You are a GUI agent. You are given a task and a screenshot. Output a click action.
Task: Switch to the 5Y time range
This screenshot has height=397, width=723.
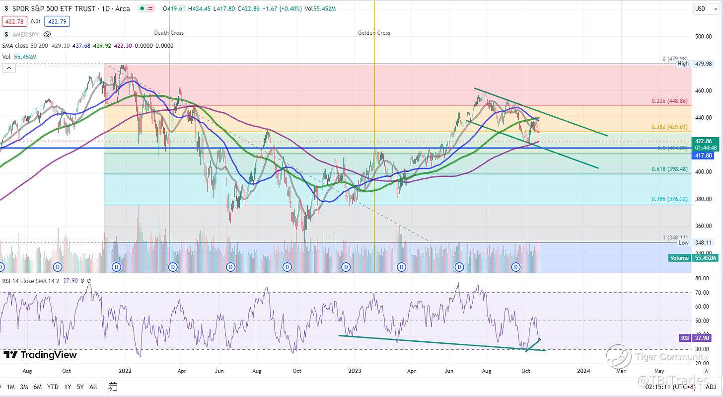[x=80, y=386]
